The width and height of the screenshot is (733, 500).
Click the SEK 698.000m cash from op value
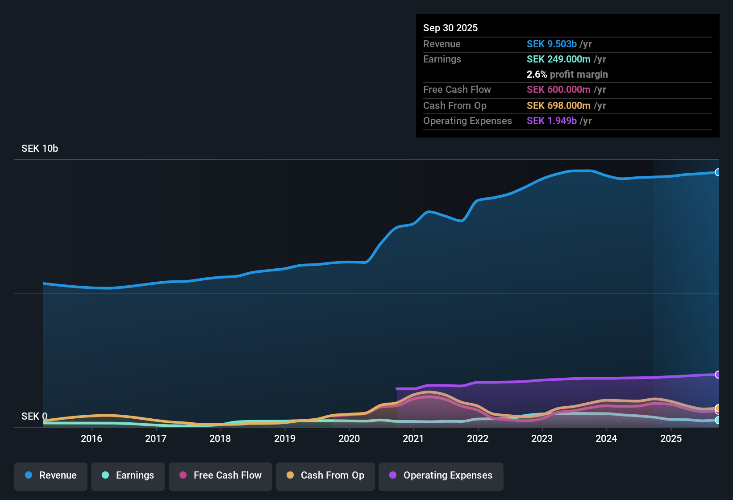pyautogui.click(x=558, y=106)
